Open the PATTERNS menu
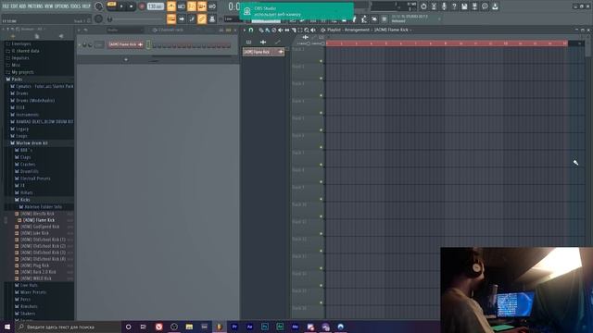 pyautogui.click(x=35, y=6)
